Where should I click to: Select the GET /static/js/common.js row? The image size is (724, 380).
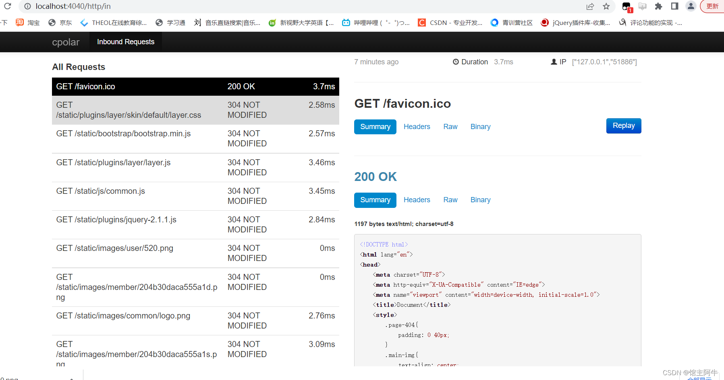pos(195,196)
